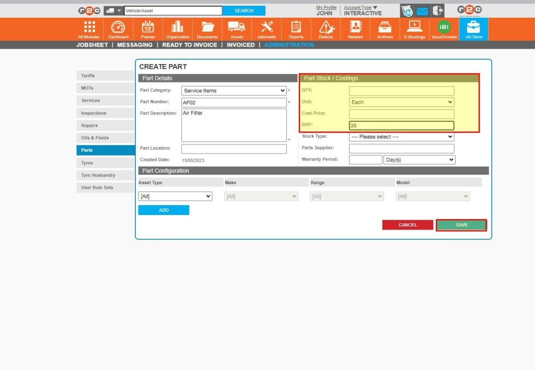Select MOTs in the sidebar
This screenshot has width=535, height=370.
click(x=106, y=88)
